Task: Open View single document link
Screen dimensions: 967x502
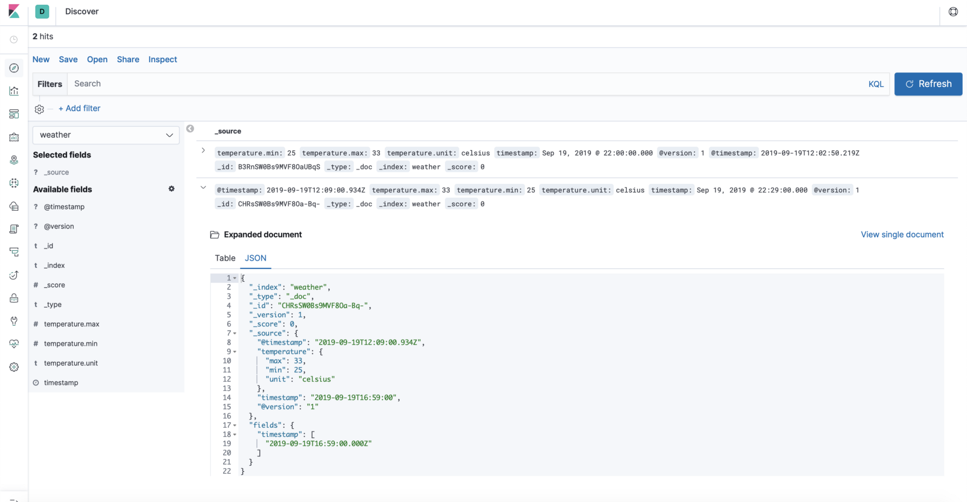Action: pyautogui.click(x=902, y=235)
